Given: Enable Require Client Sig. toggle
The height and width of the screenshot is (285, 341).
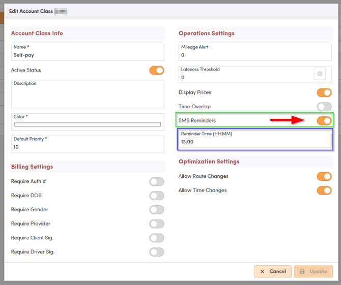Looking at the screenshot, I should point(157,238).
